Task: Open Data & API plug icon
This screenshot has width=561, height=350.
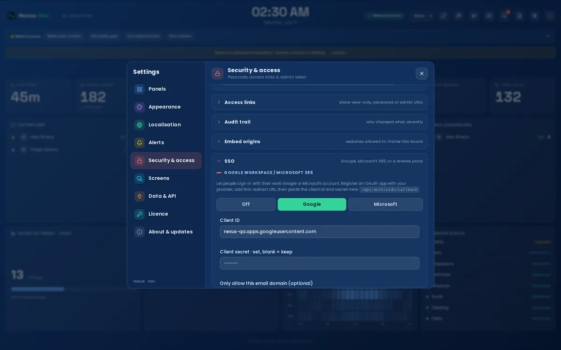Action: pos(139,196)
